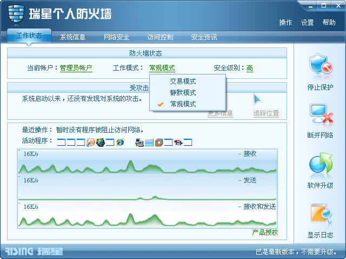Image resolution: width=346 pixels, height=259 pixels.
Task: Select 静默模式 from the mode menu
Action: [x=188, y=92]
